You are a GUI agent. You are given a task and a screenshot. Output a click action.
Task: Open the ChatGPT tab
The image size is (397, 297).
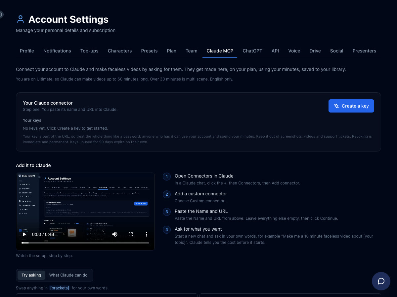coord(252,51)
